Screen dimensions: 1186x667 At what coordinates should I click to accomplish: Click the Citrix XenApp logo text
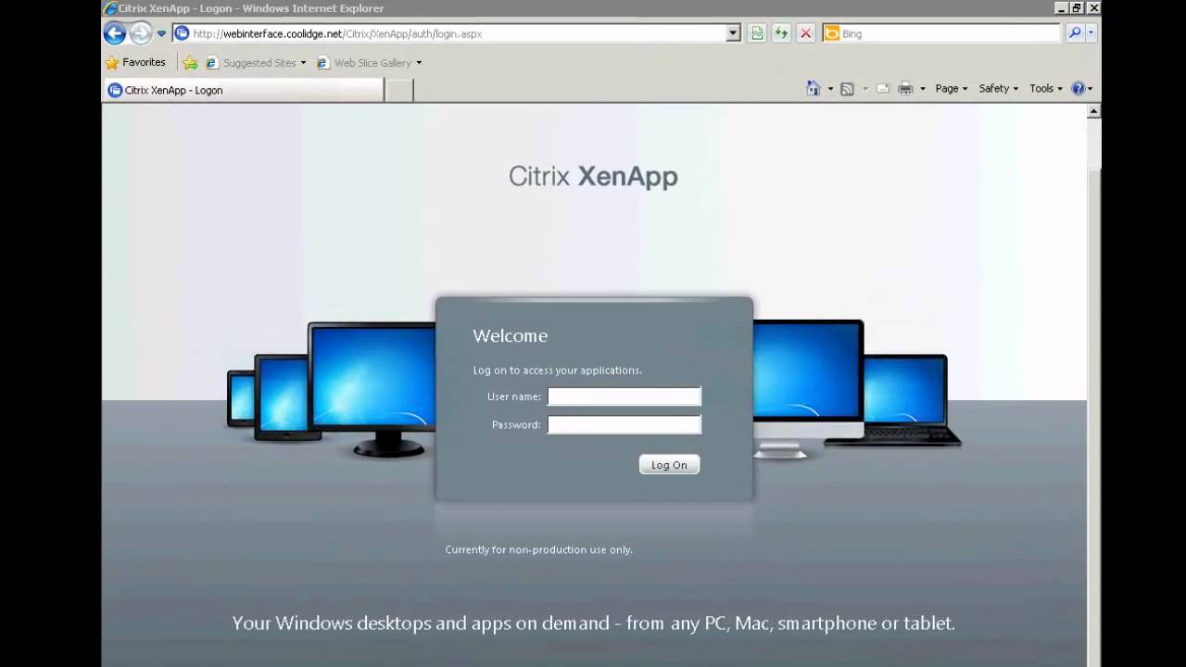593,176
